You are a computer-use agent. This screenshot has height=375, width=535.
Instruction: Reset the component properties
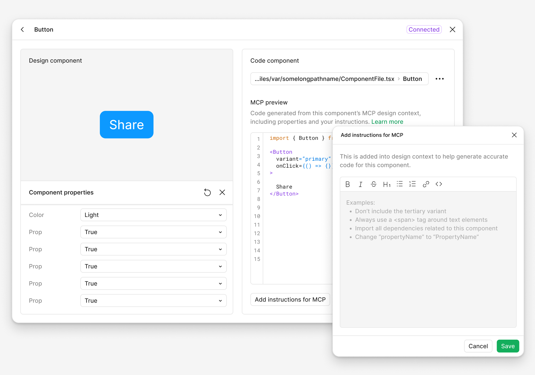point(207,192)
